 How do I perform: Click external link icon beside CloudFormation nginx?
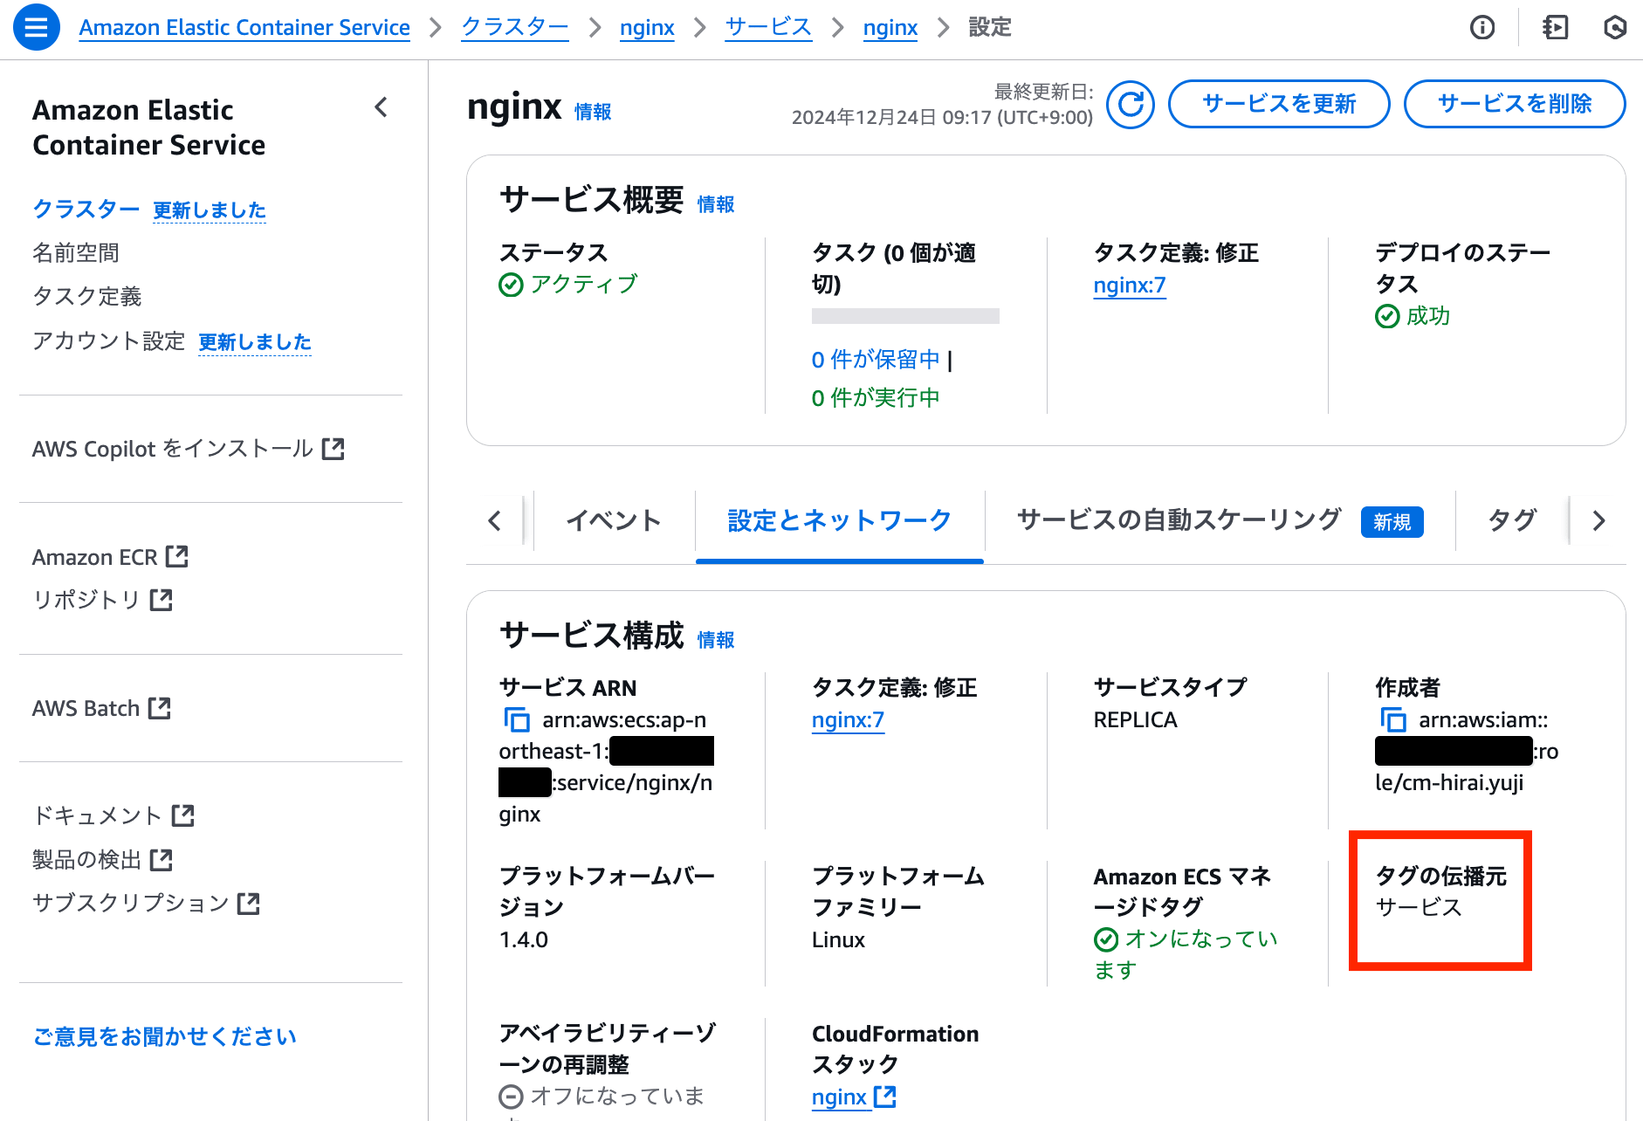tap(885, 1097)
